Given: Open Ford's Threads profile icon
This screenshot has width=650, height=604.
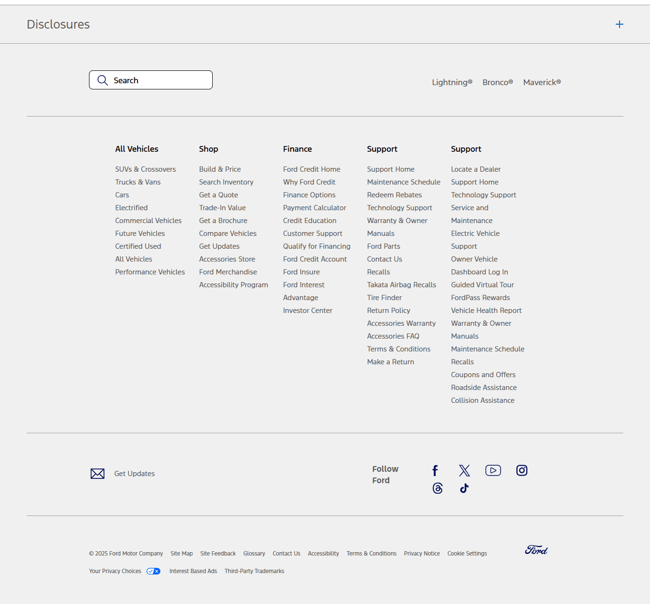Looking at the screenshot, I should (x=438, y=488).
